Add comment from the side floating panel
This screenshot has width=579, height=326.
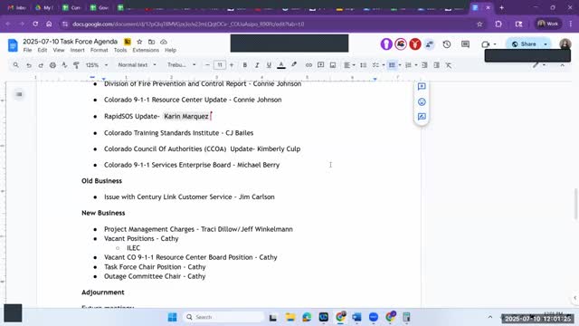[x=422, y=87]
